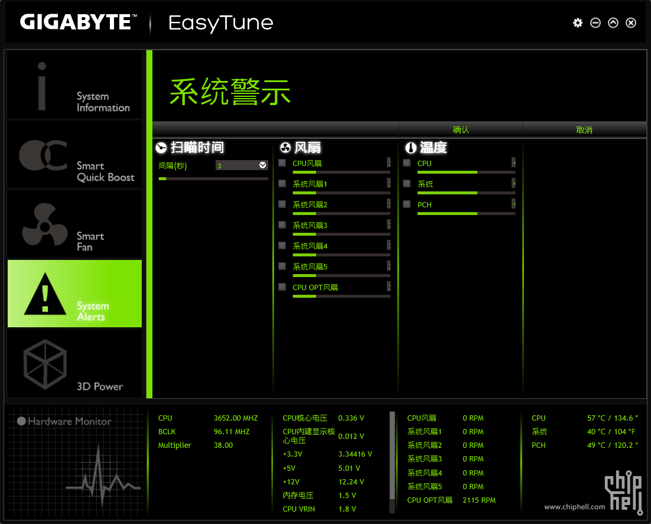Adjust the 系统风扇1 threshold slider
The height and width of the screenshot is (524, 651).
pyautogui.click(x=341, y=193)
